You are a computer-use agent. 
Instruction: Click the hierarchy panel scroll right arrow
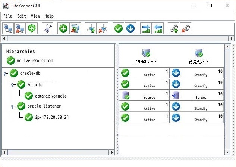(x=112, y=152)
